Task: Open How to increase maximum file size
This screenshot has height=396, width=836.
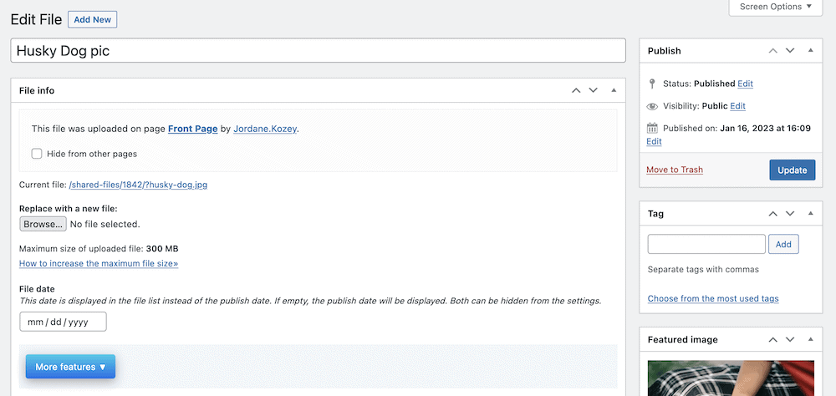Action: [99, 263]
